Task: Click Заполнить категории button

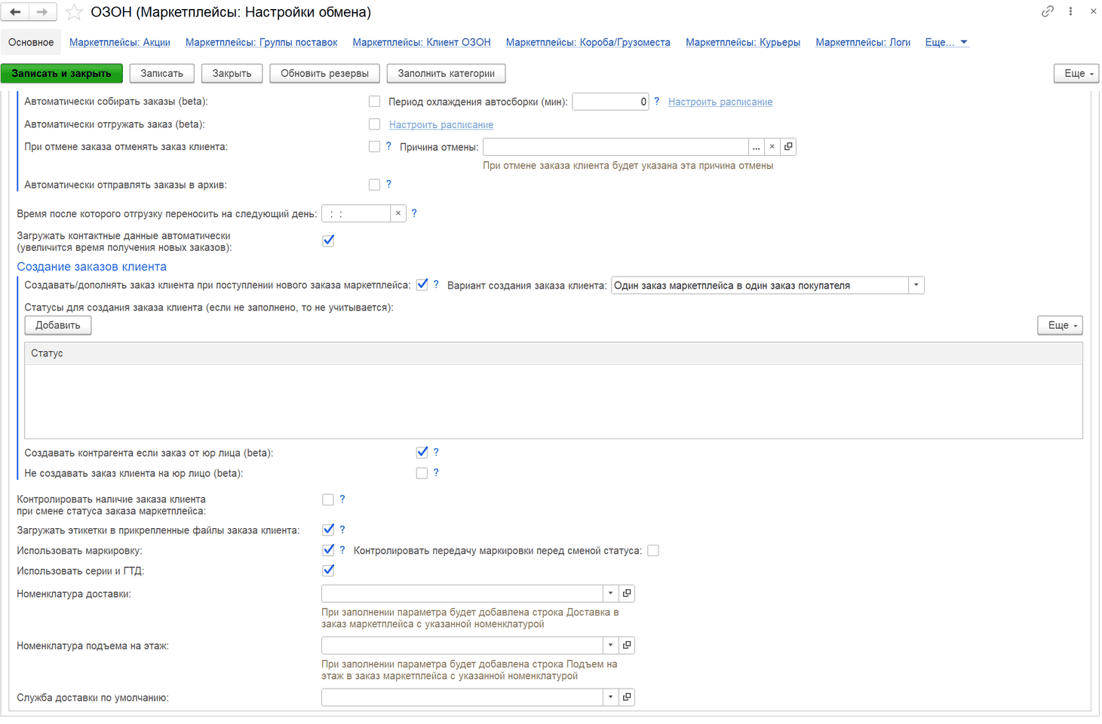Action: (x=447, y=73)
